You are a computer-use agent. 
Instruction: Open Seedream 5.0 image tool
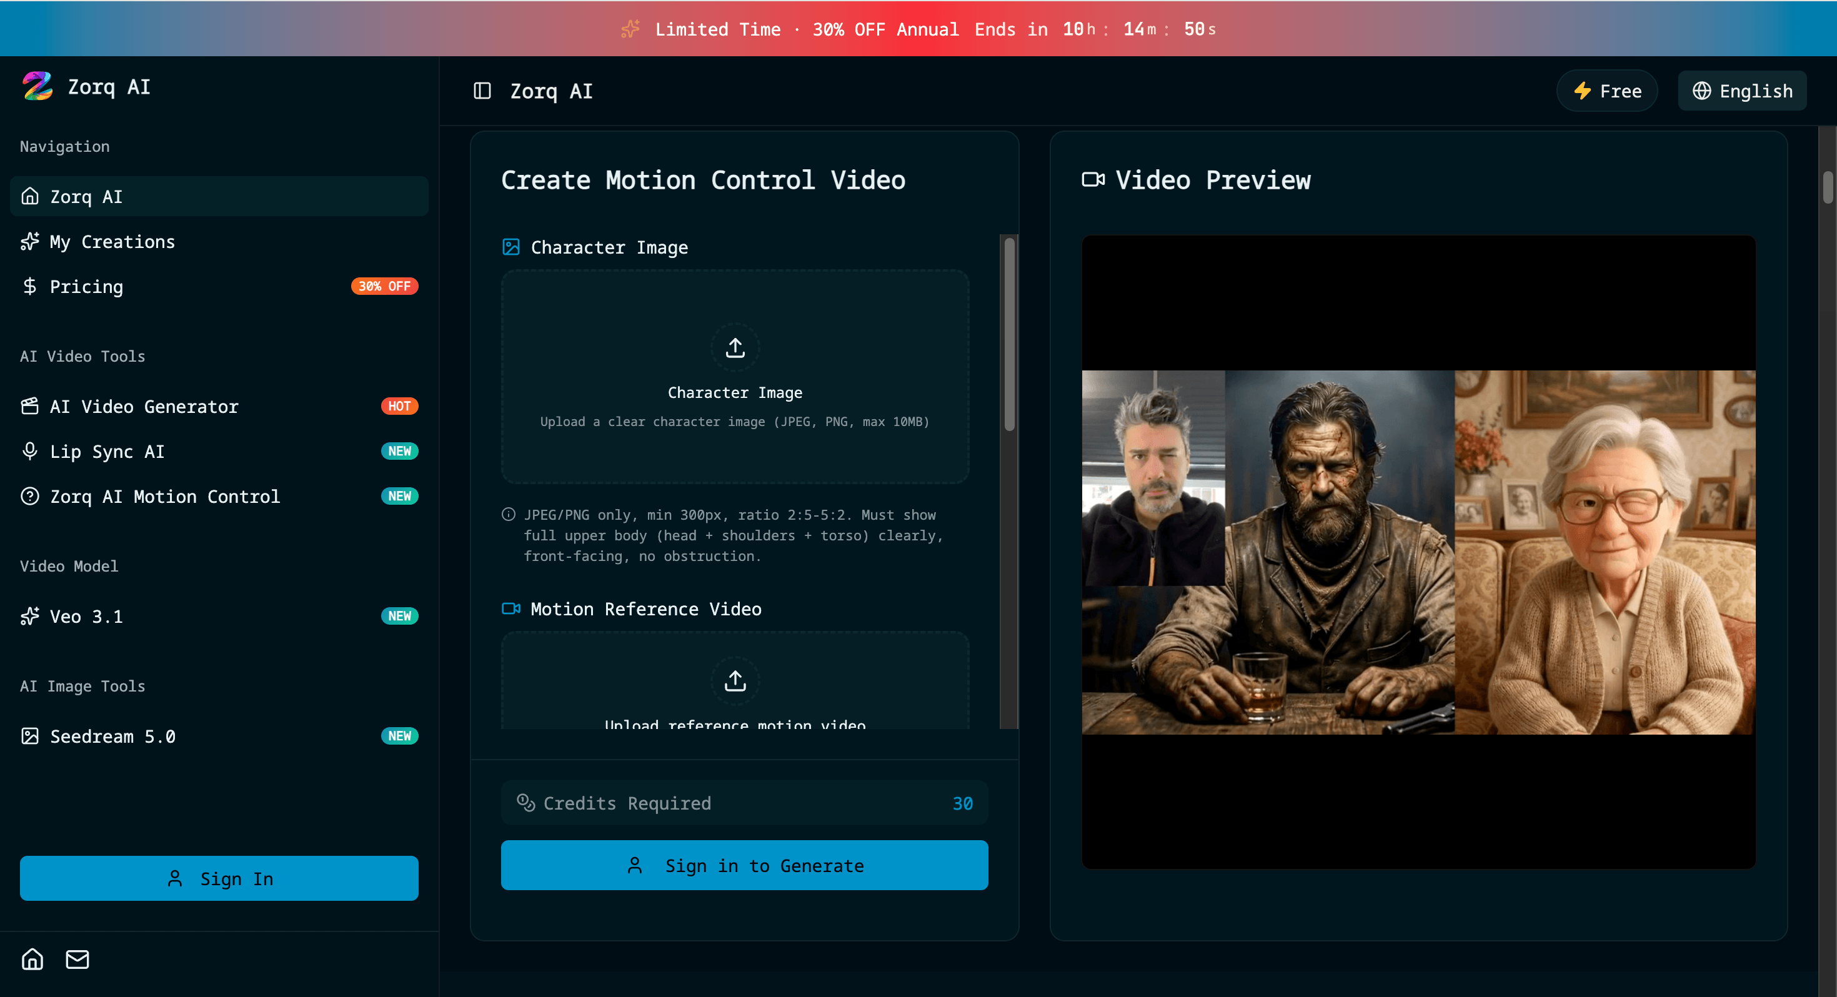click(112, 736)
